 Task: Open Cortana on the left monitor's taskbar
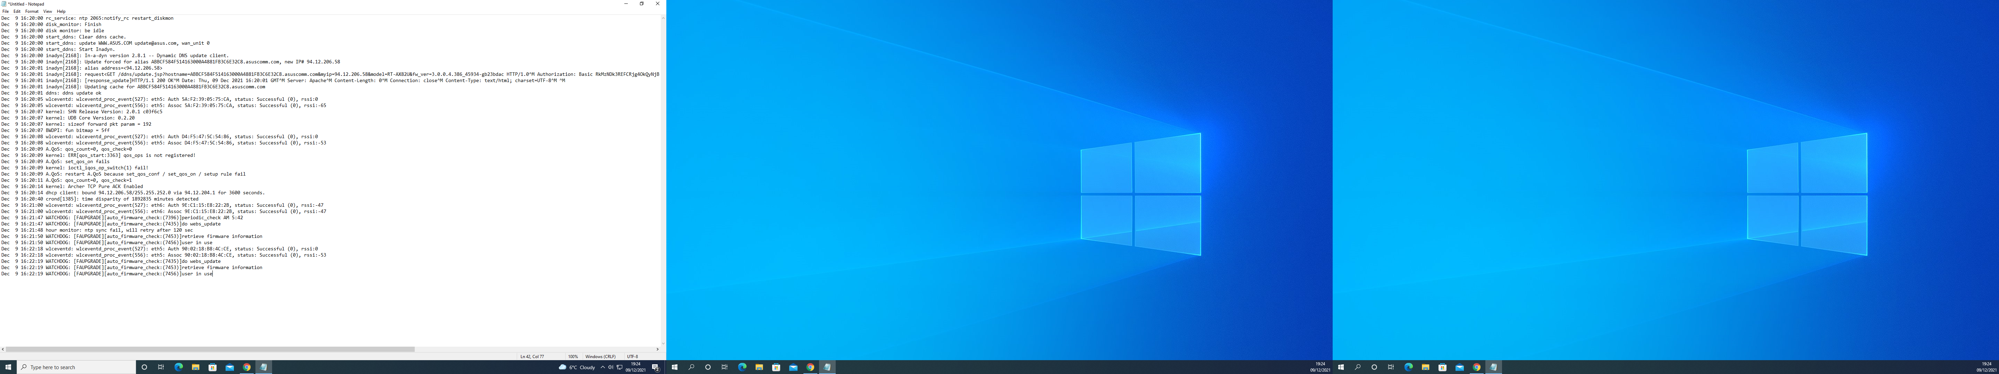click(x=144, y=367)
